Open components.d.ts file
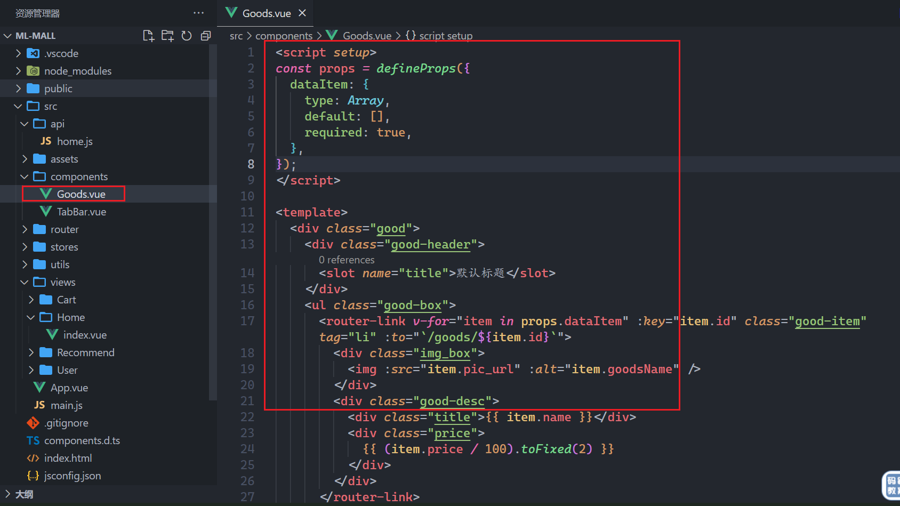The height and width of the screenshot is (506, 900). pos(82,440)
